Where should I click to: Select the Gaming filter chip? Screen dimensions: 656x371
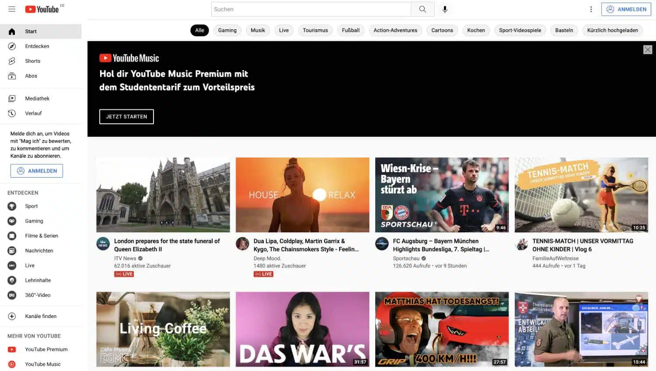click(x=227, y=30)
